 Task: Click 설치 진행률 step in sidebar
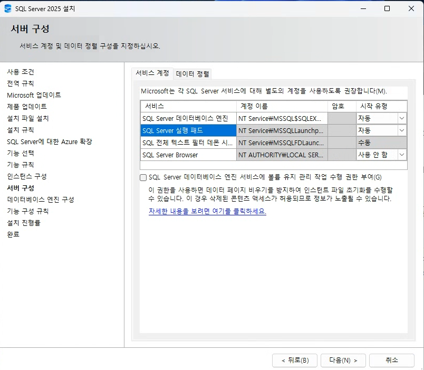coord(24,223)
